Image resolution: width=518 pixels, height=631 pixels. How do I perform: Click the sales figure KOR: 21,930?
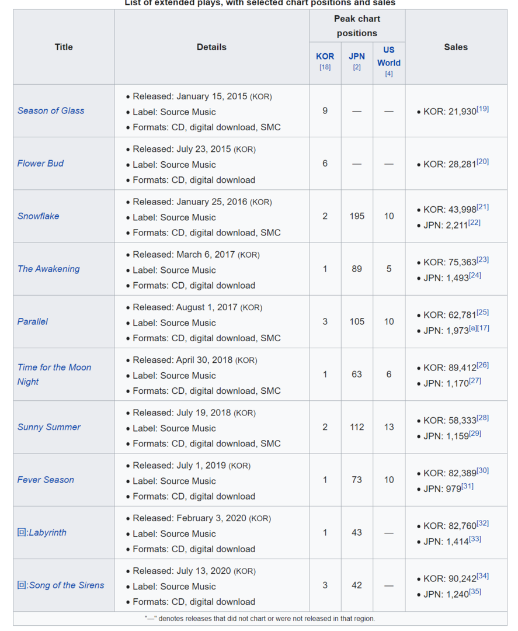(x=450, y=112)
